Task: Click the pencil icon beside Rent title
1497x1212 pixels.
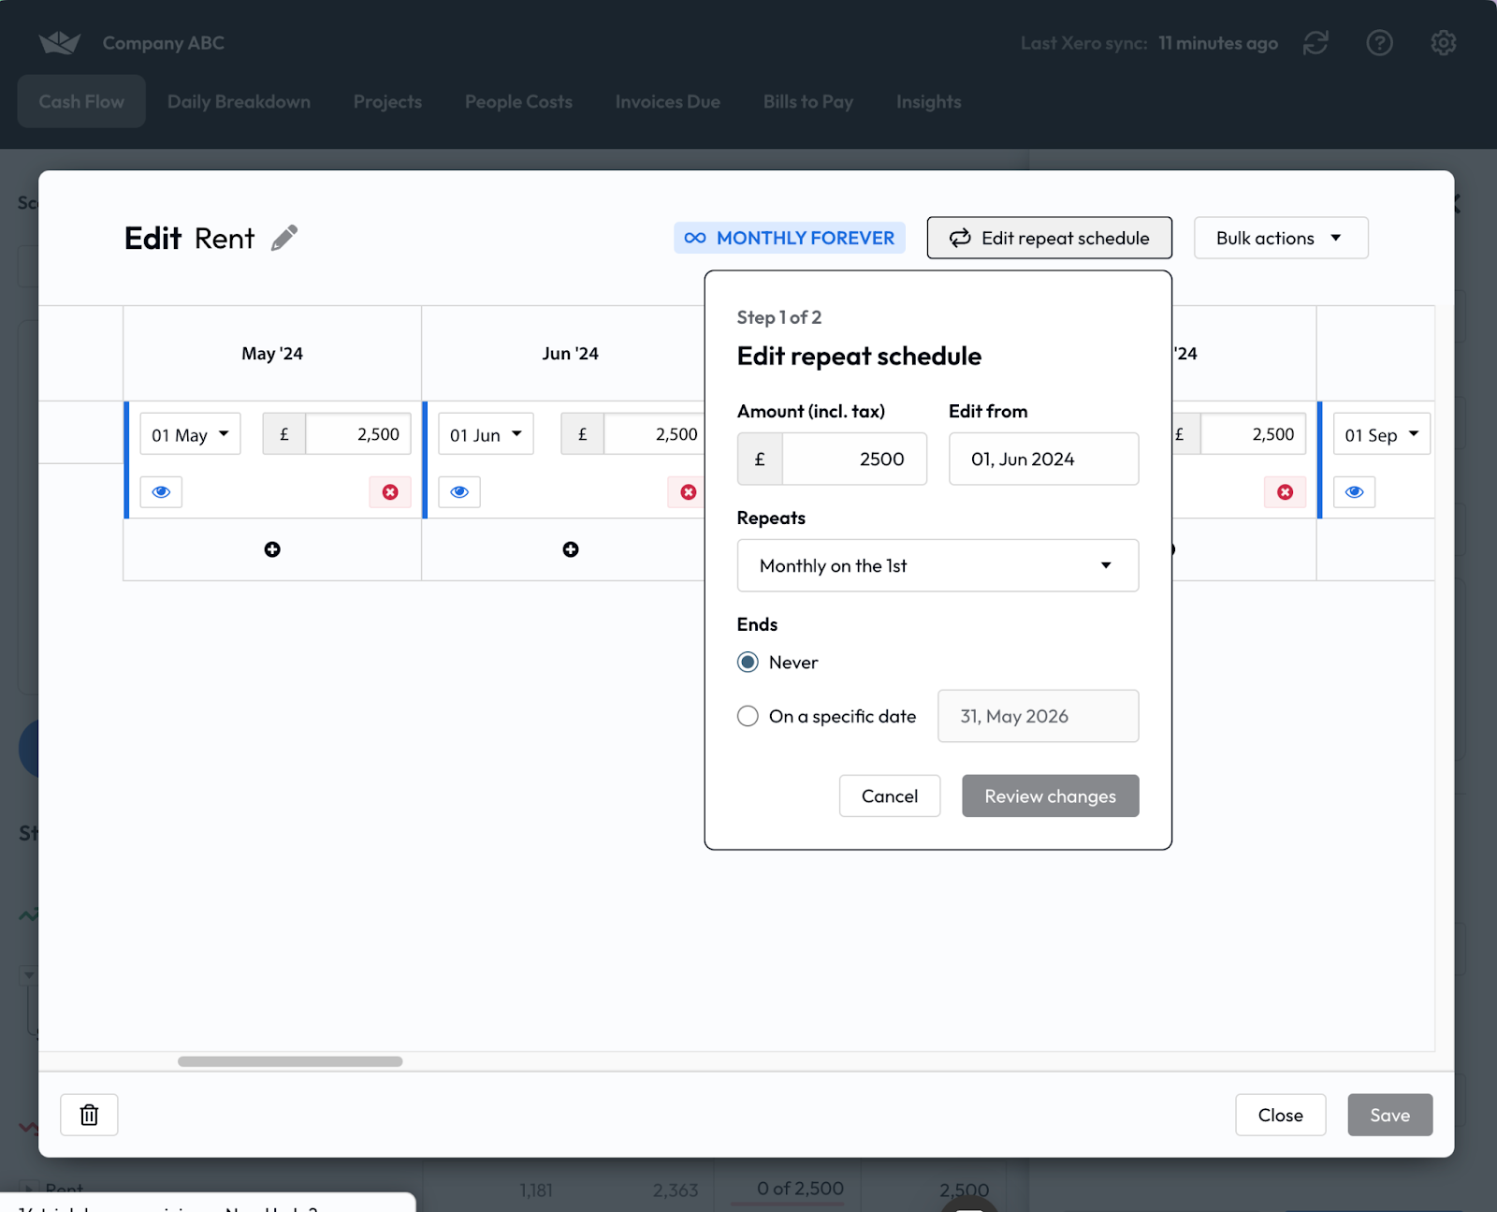Action: click(284, 238)
